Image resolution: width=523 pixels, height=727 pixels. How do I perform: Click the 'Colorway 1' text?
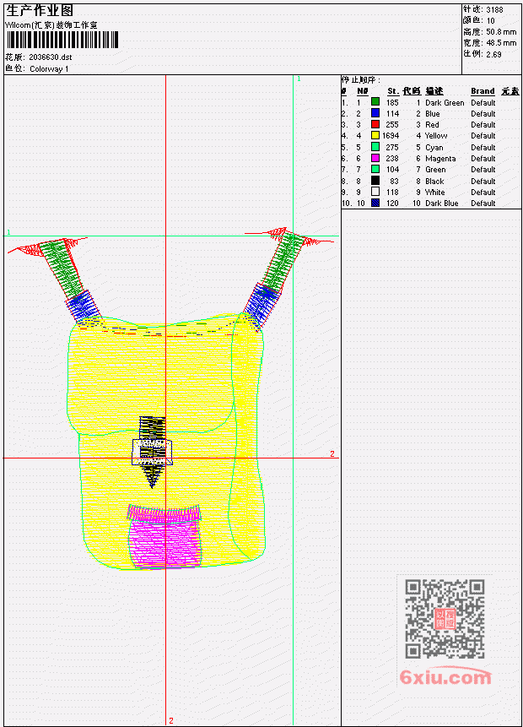coord(49,68)
